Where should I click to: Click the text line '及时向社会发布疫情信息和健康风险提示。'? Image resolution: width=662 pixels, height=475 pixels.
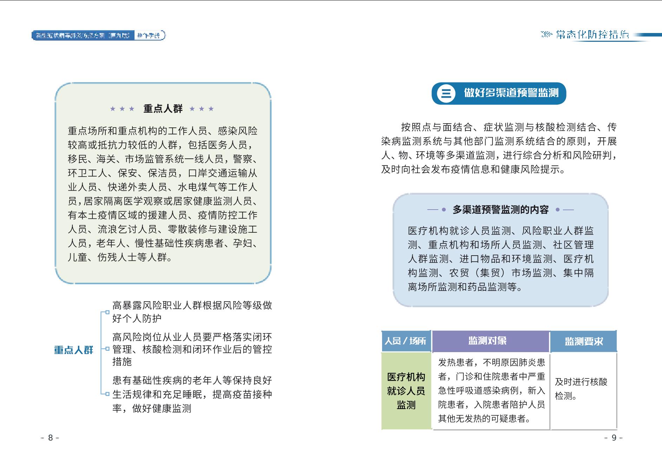point(473,170)
